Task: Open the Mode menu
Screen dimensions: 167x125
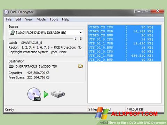Action: [41, 19]
